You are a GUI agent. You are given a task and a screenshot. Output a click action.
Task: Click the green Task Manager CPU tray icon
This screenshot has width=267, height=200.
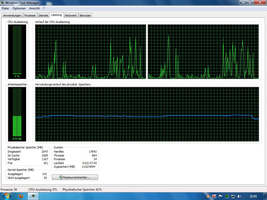tap(227, 196)
